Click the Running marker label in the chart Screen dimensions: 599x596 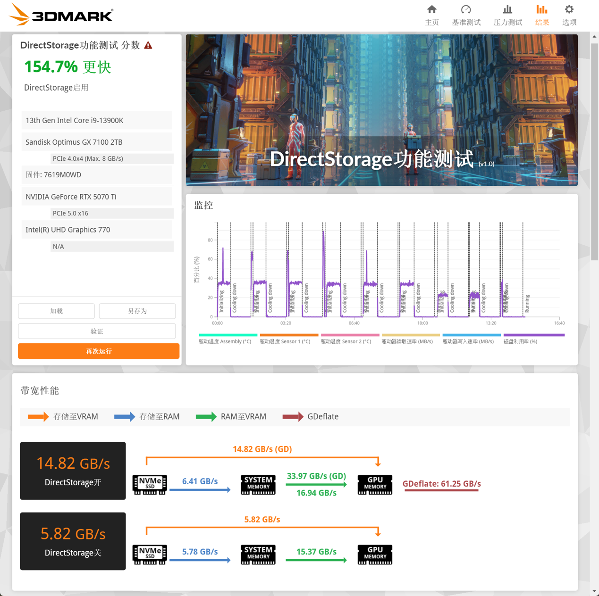[527, 304]
